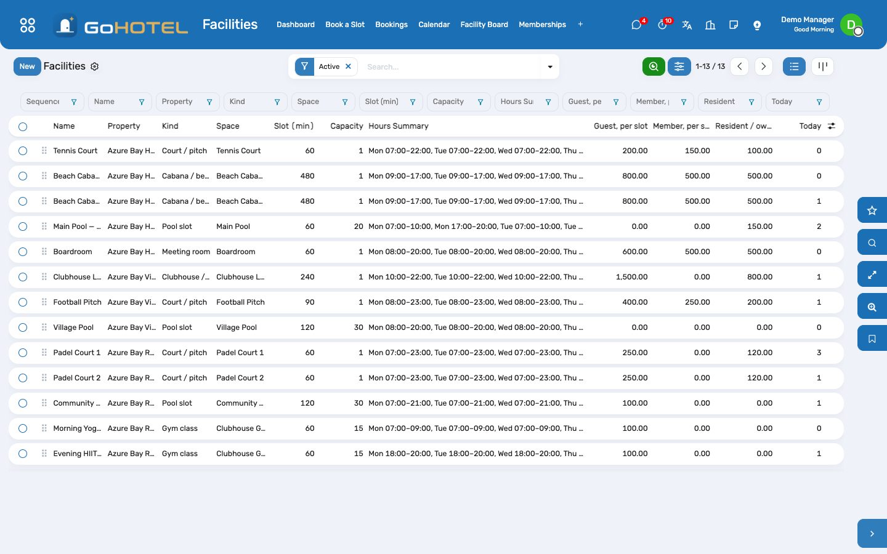The width and height of the screenshot is (887, 554).
Task: Remove the Active filter tag
Action: (348, 66)
